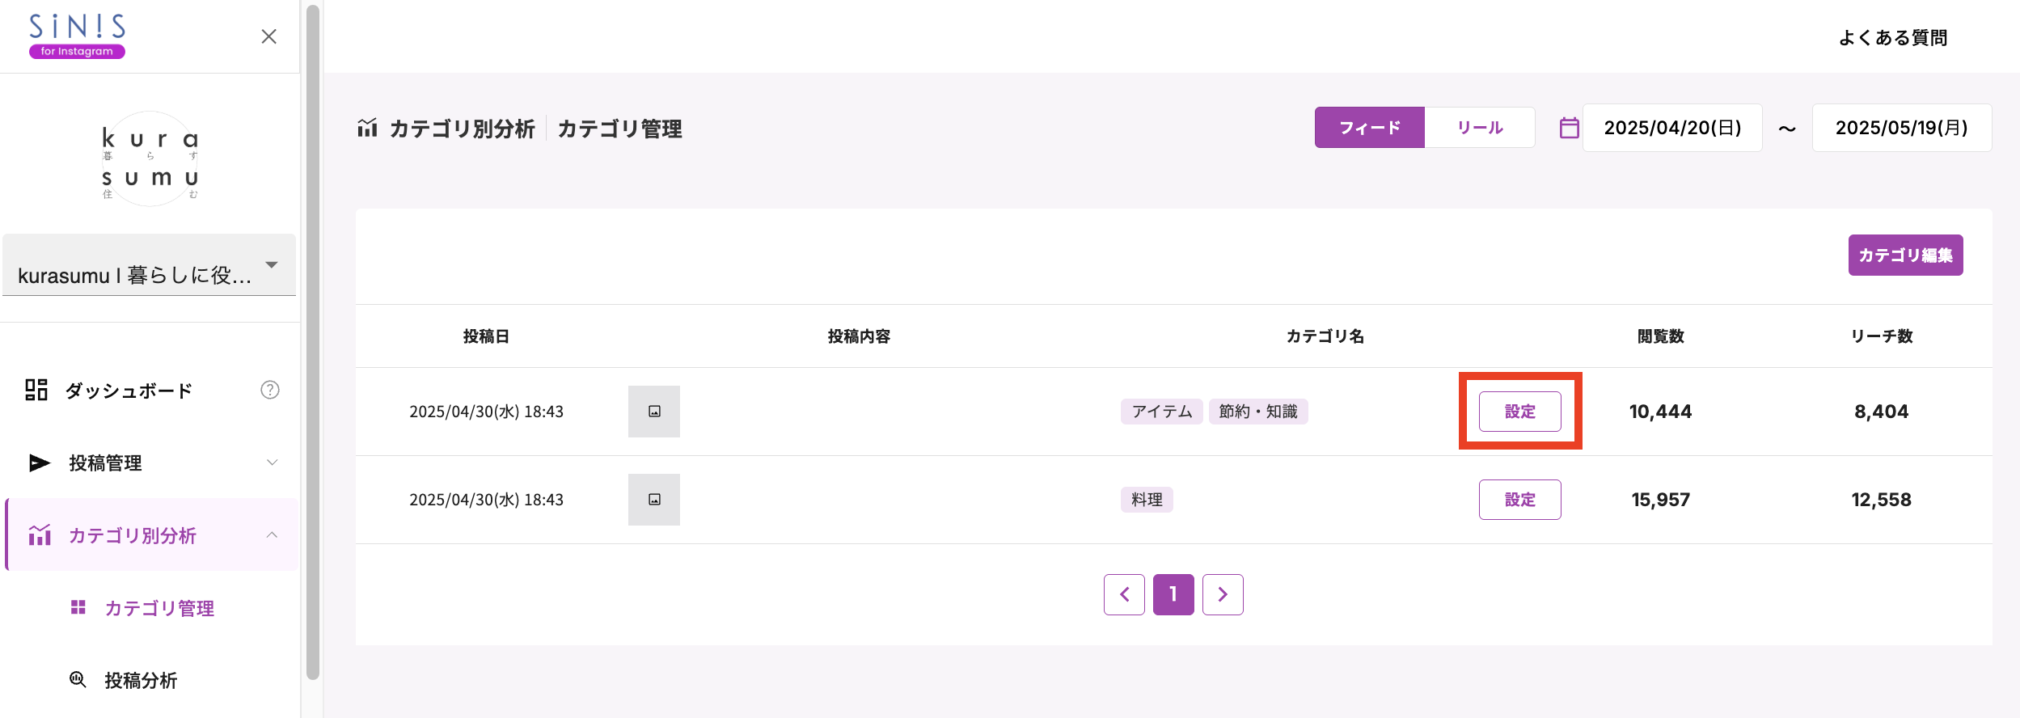
Task: Click the カテゴリ編集 button
Action: 1905,256
